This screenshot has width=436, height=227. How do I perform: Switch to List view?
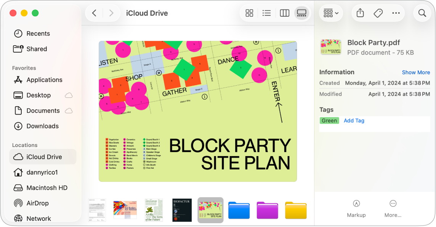(x=266, y=13)
